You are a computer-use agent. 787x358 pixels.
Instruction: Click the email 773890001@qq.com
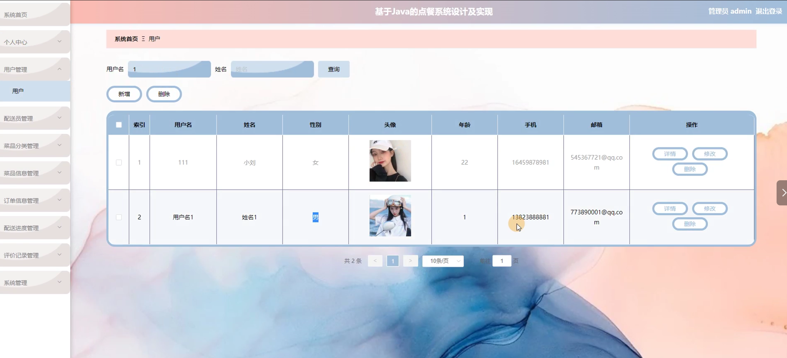[x=596, y=217]
